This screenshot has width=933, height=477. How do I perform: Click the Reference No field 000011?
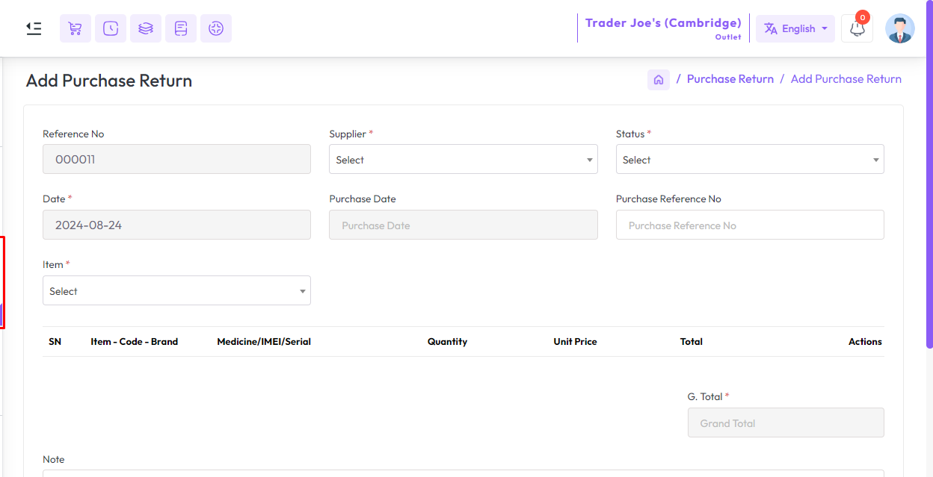(176, 159)
